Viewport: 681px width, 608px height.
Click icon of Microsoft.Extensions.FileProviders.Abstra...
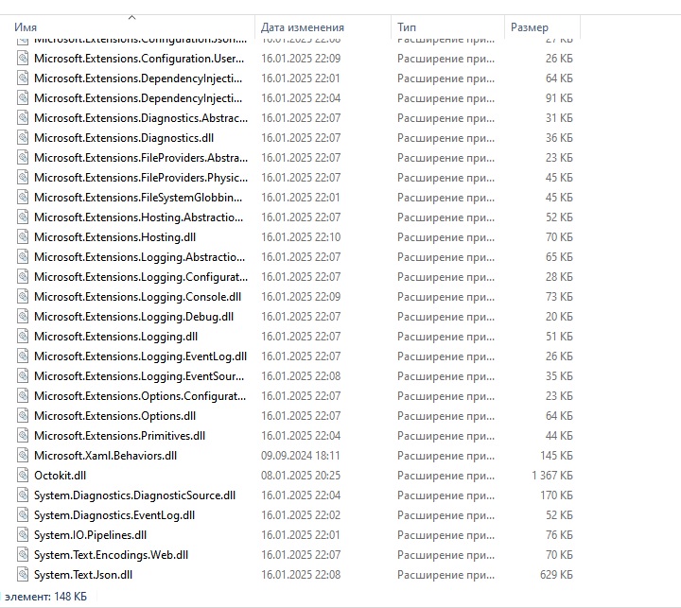(23, 158)
